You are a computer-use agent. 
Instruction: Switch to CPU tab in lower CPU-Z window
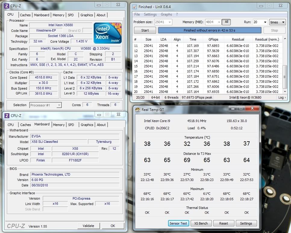pyautogui.click(x=11, y=125)
